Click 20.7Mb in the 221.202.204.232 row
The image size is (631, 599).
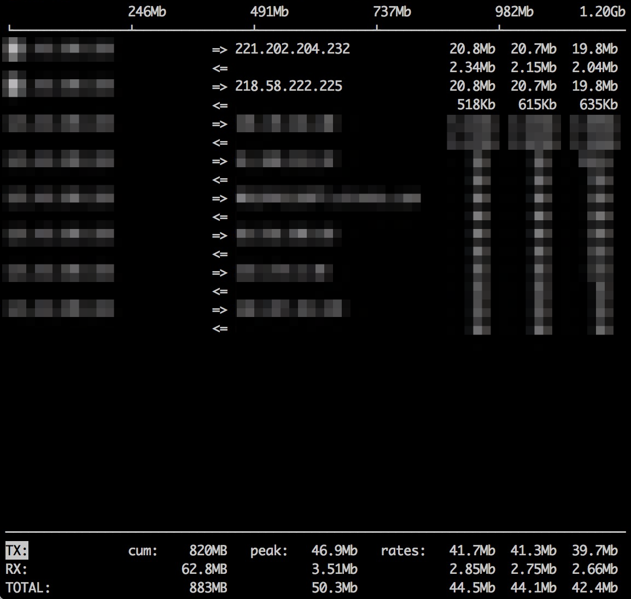point(533,49)
